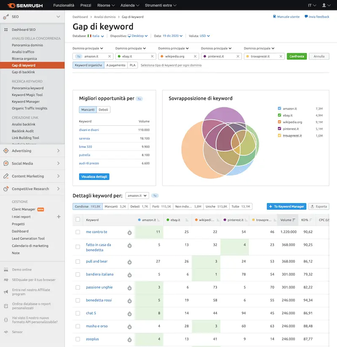Toggle ebay.it checkbox in overlap legend

279,115
